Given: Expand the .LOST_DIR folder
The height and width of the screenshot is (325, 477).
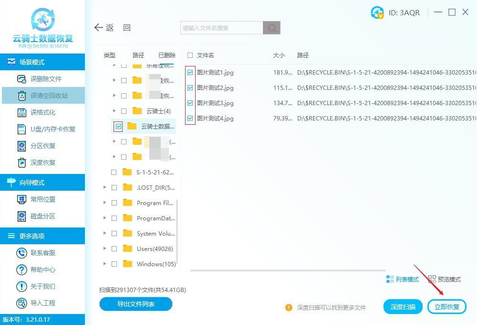Looking at the screenshot, I should tap(104, 187).
